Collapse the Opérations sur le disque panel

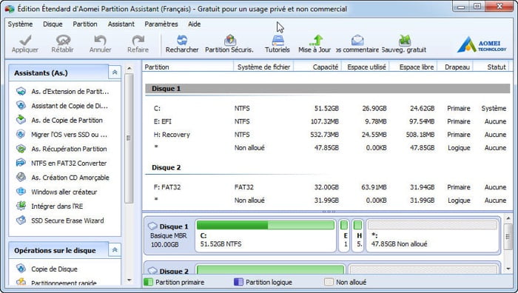pyautogui.click(x=115, y=250)
